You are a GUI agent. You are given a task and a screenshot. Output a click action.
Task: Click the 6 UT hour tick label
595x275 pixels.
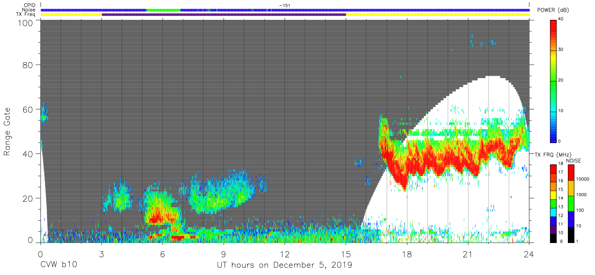click(162, 254)
